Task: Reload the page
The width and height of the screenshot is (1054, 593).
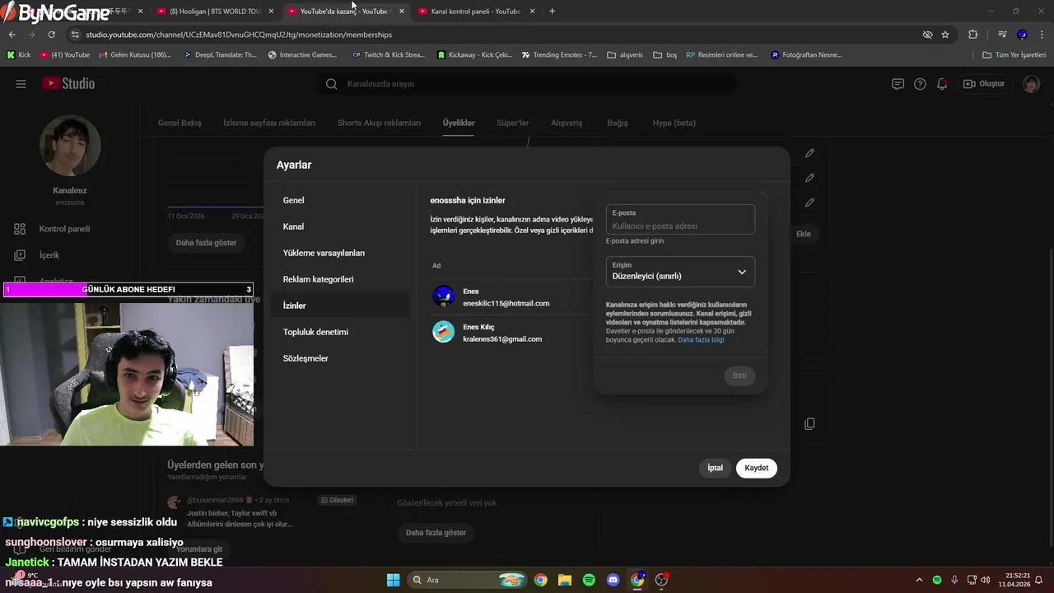Action: coord(51,35)
